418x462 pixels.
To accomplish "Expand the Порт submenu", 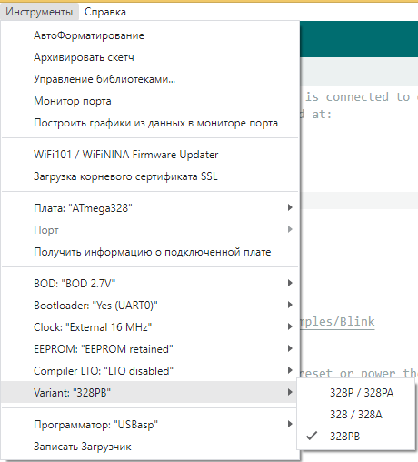I will 150,230.
